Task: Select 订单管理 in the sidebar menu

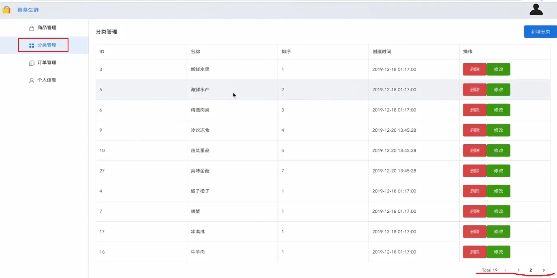Action: (x=47, y=63)
